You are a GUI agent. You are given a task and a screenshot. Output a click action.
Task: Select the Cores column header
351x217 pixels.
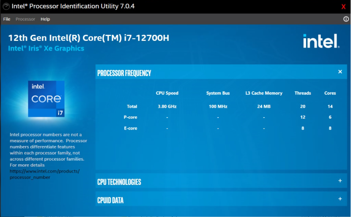pos(330,93)
